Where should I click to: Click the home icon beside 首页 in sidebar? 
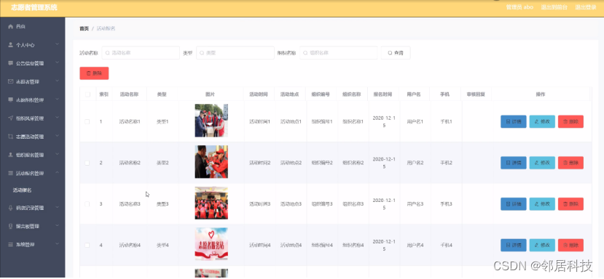10,26
